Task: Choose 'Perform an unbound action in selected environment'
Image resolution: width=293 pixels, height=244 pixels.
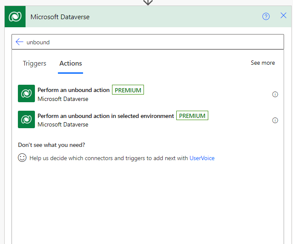Action: tap(106, 116)
